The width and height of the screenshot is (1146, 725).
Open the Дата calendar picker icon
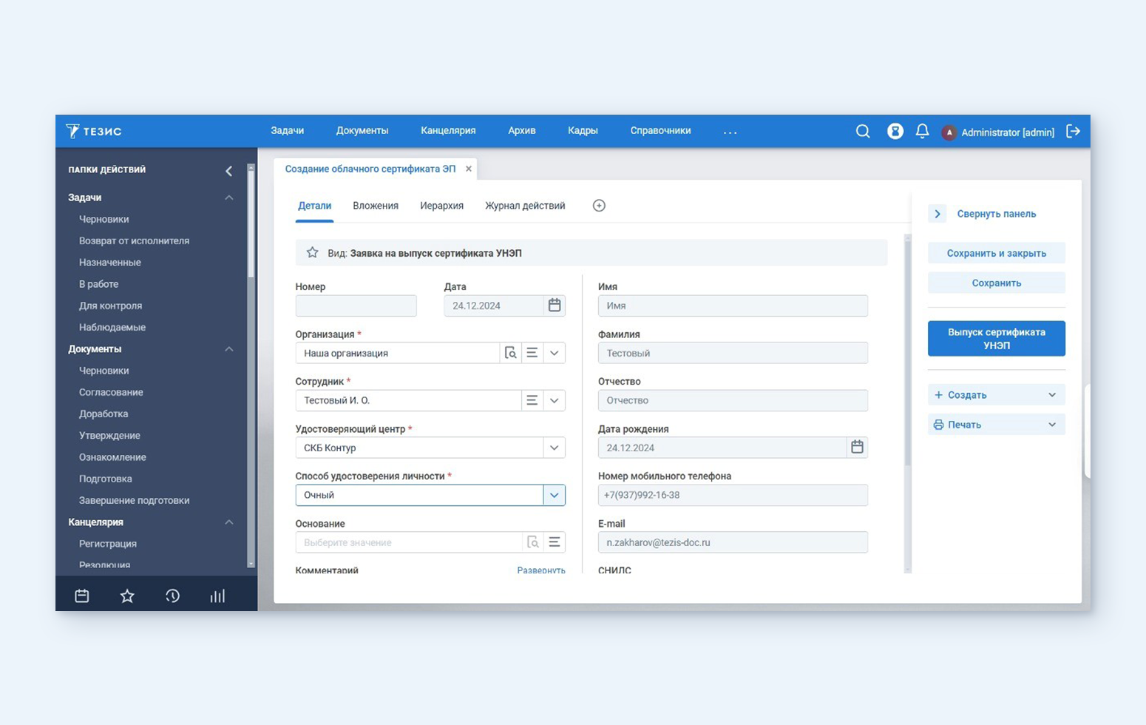[x=555, y=306]
